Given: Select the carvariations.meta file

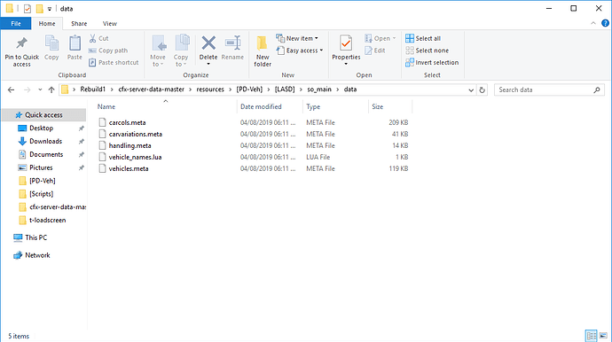Looking at the screenshot, I should (x=136, y=134).
